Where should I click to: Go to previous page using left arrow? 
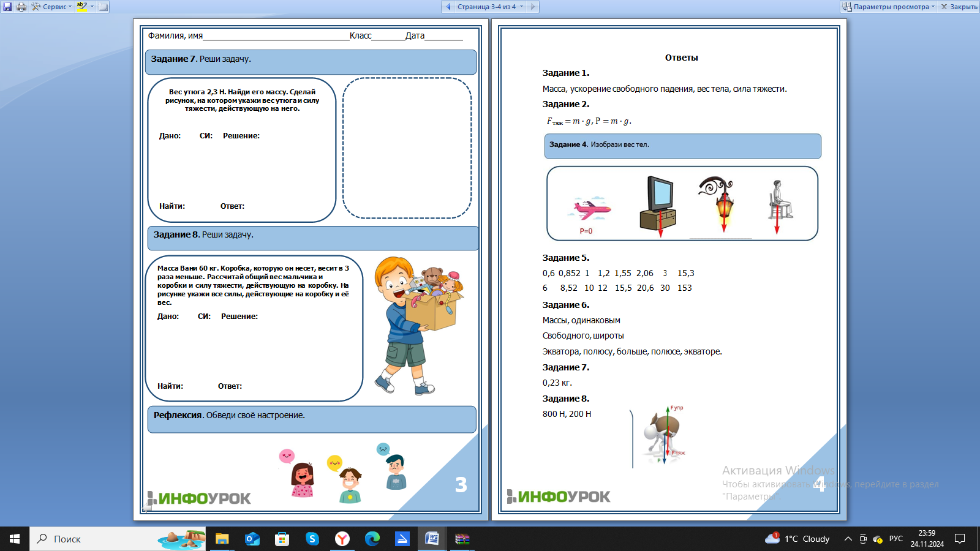(448, 7)
